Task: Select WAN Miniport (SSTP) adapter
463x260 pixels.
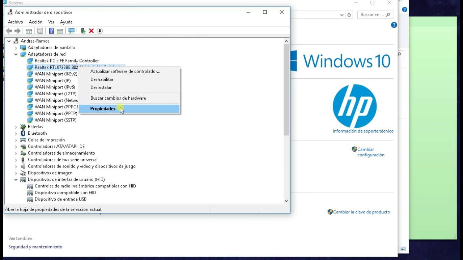Action: tap(56, 120)
